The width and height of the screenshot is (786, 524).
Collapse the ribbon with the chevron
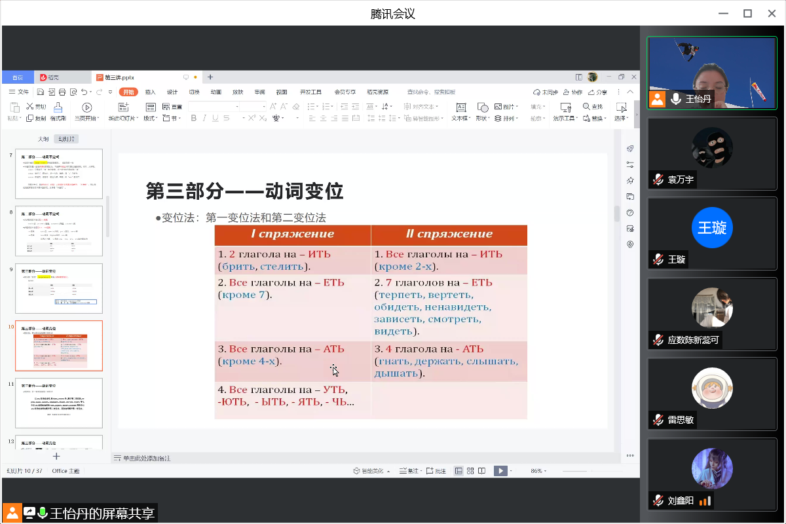click(631, 92)
